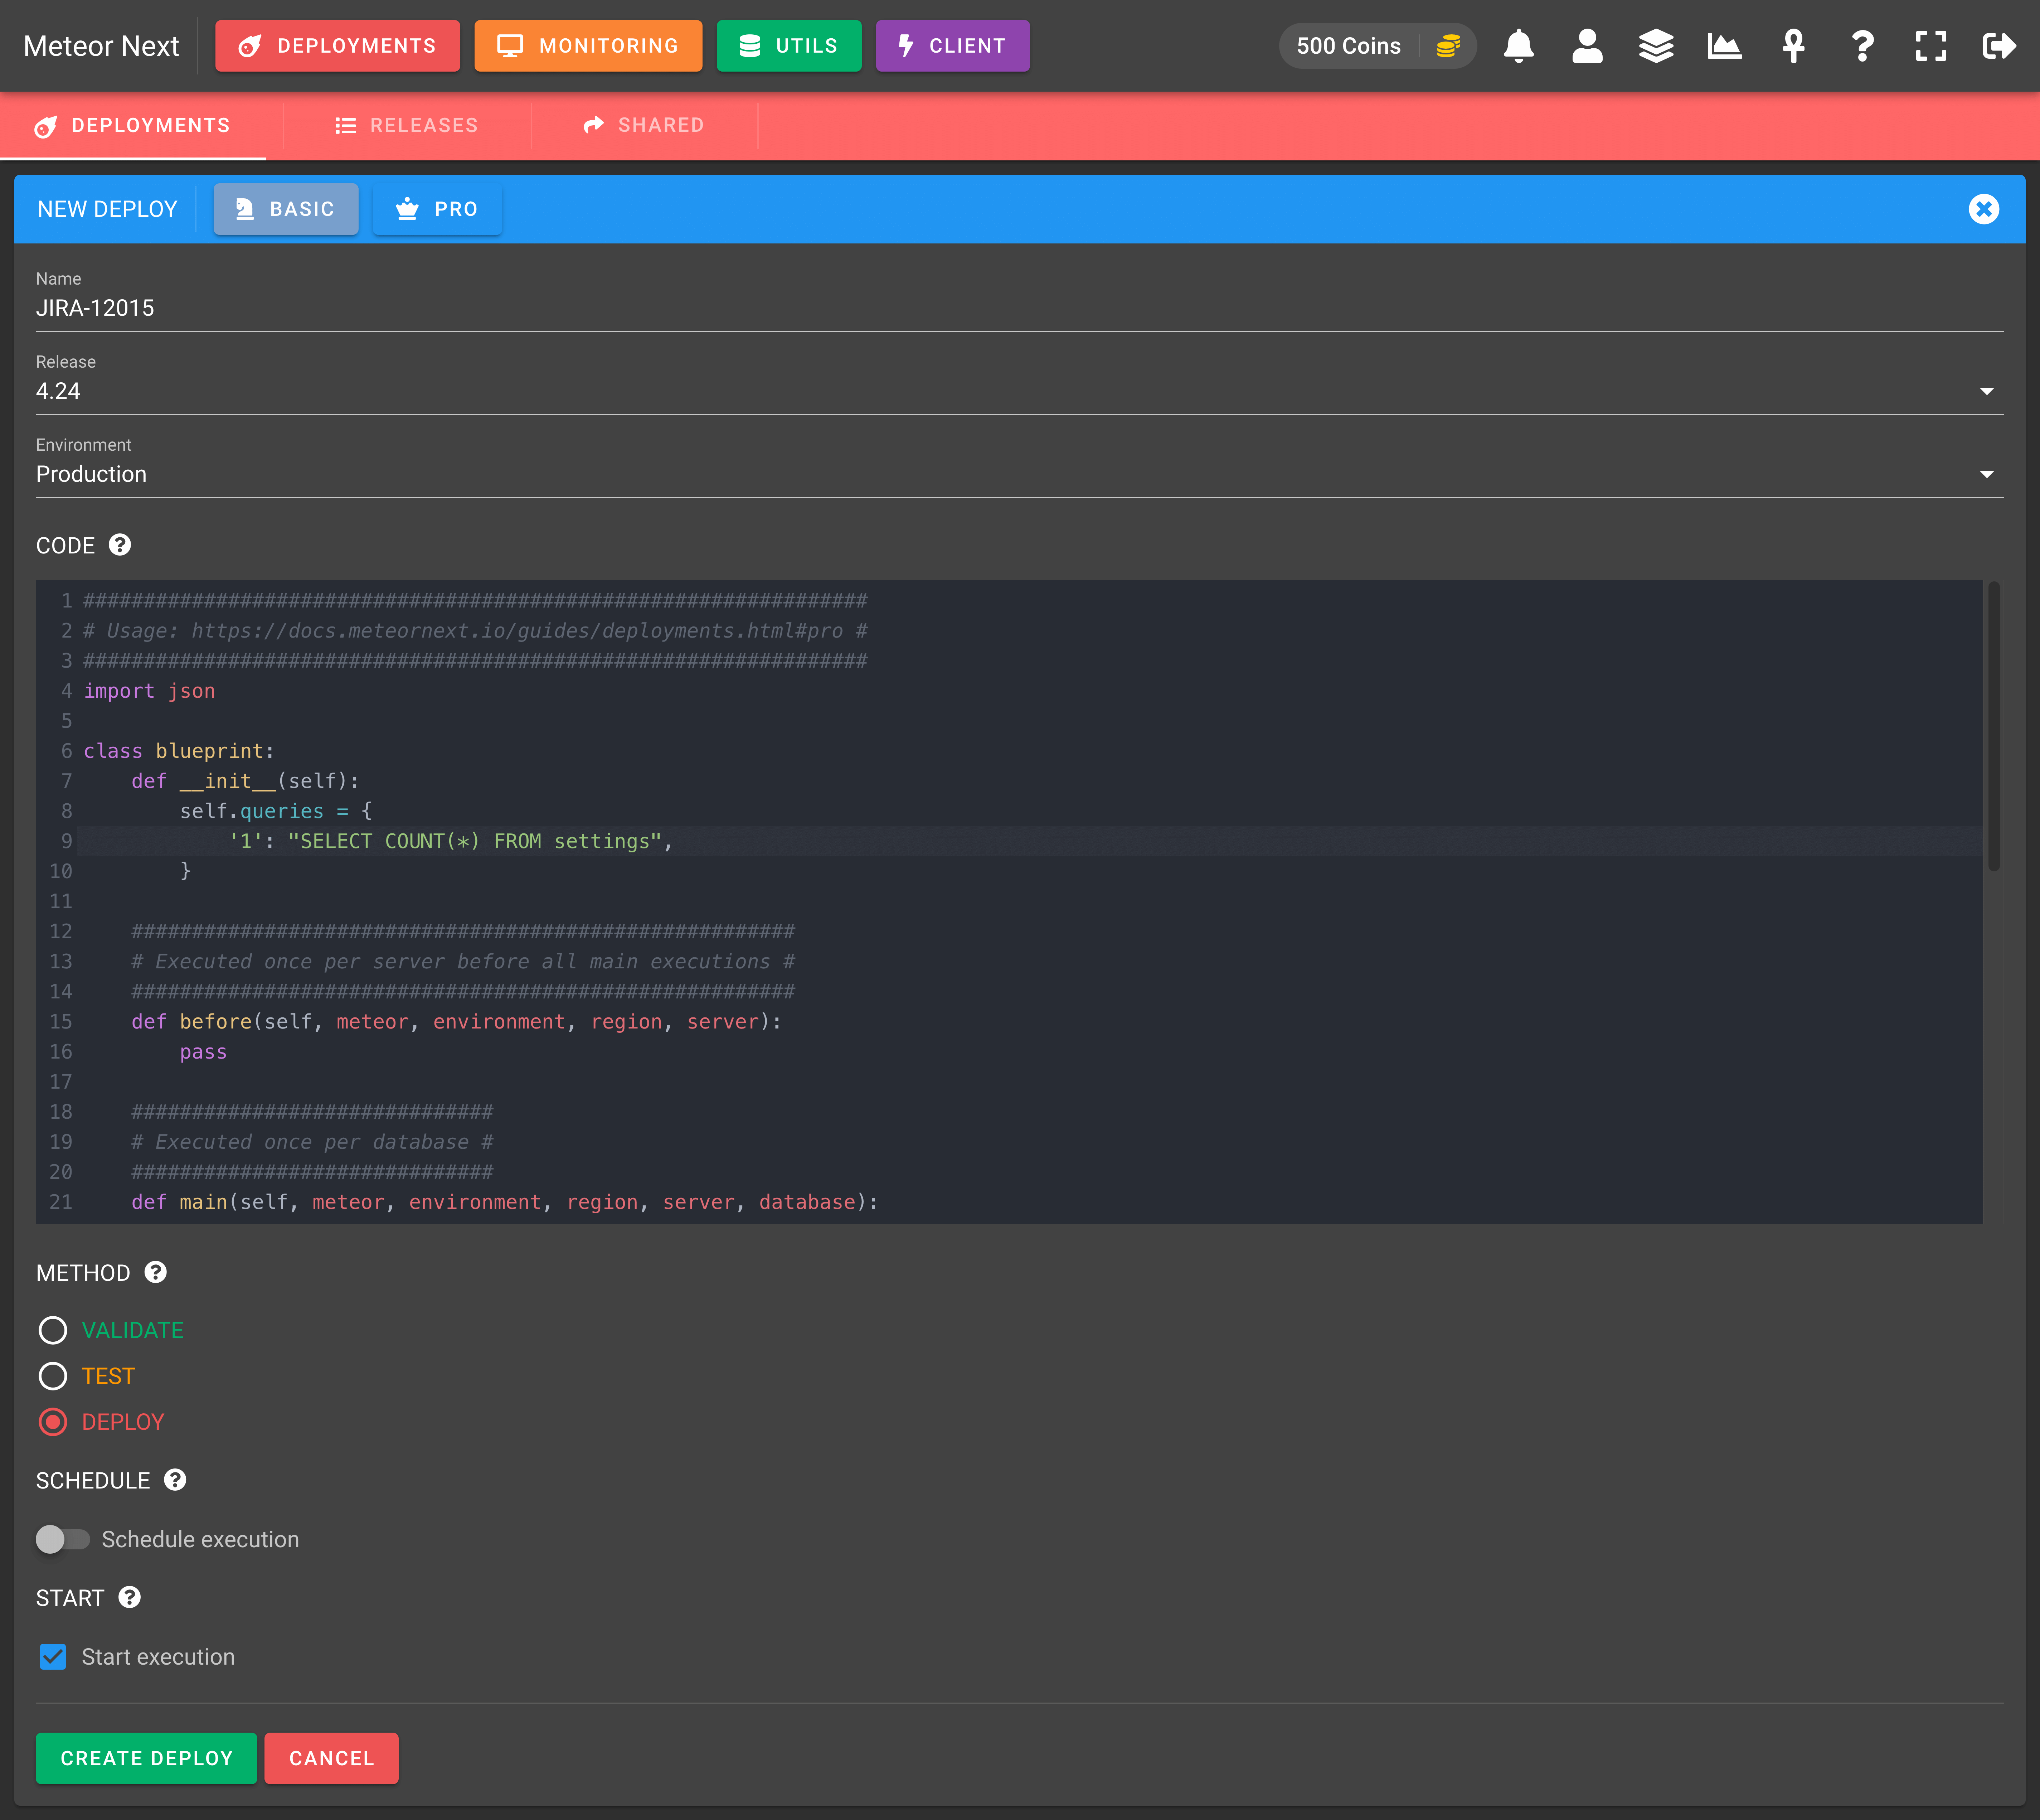Uncheck the Start execution checkbox
This screenshot has height=1820, width=2040.
[x=53, y=1657]
